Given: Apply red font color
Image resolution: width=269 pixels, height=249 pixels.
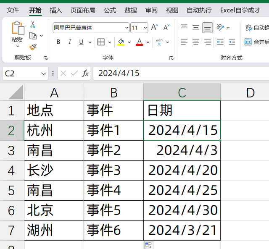Looking at the screenshot, I should pos(139,42).
